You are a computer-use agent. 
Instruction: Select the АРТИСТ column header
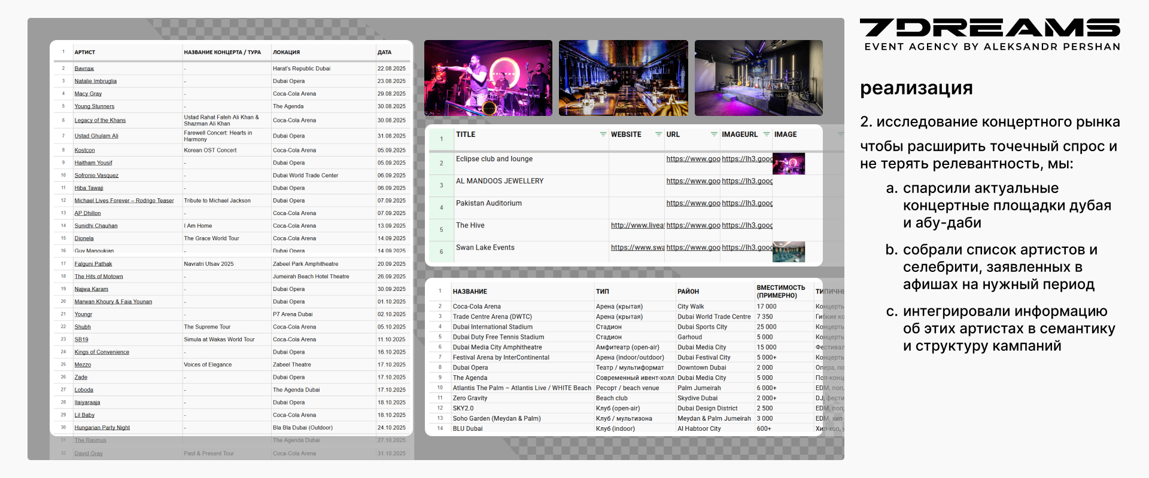[85, 53]
